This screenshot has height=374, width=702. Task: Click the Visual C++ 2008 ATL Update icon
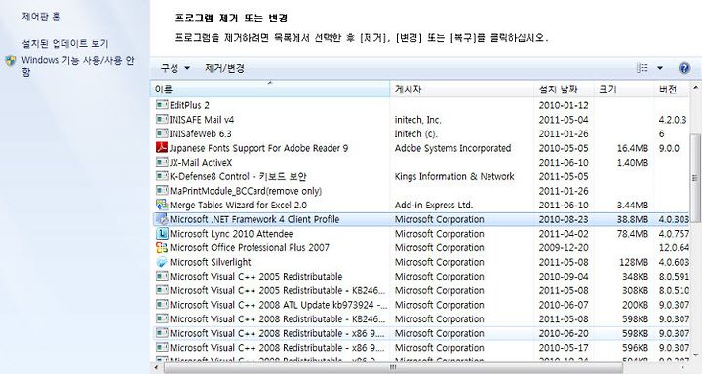162,305
